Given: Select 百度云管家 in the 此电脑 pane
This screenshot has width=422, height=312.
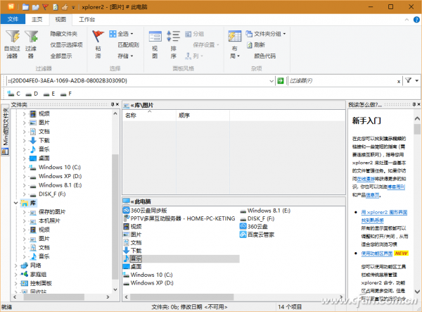Looking at the screenshot, I should point(257,235).
